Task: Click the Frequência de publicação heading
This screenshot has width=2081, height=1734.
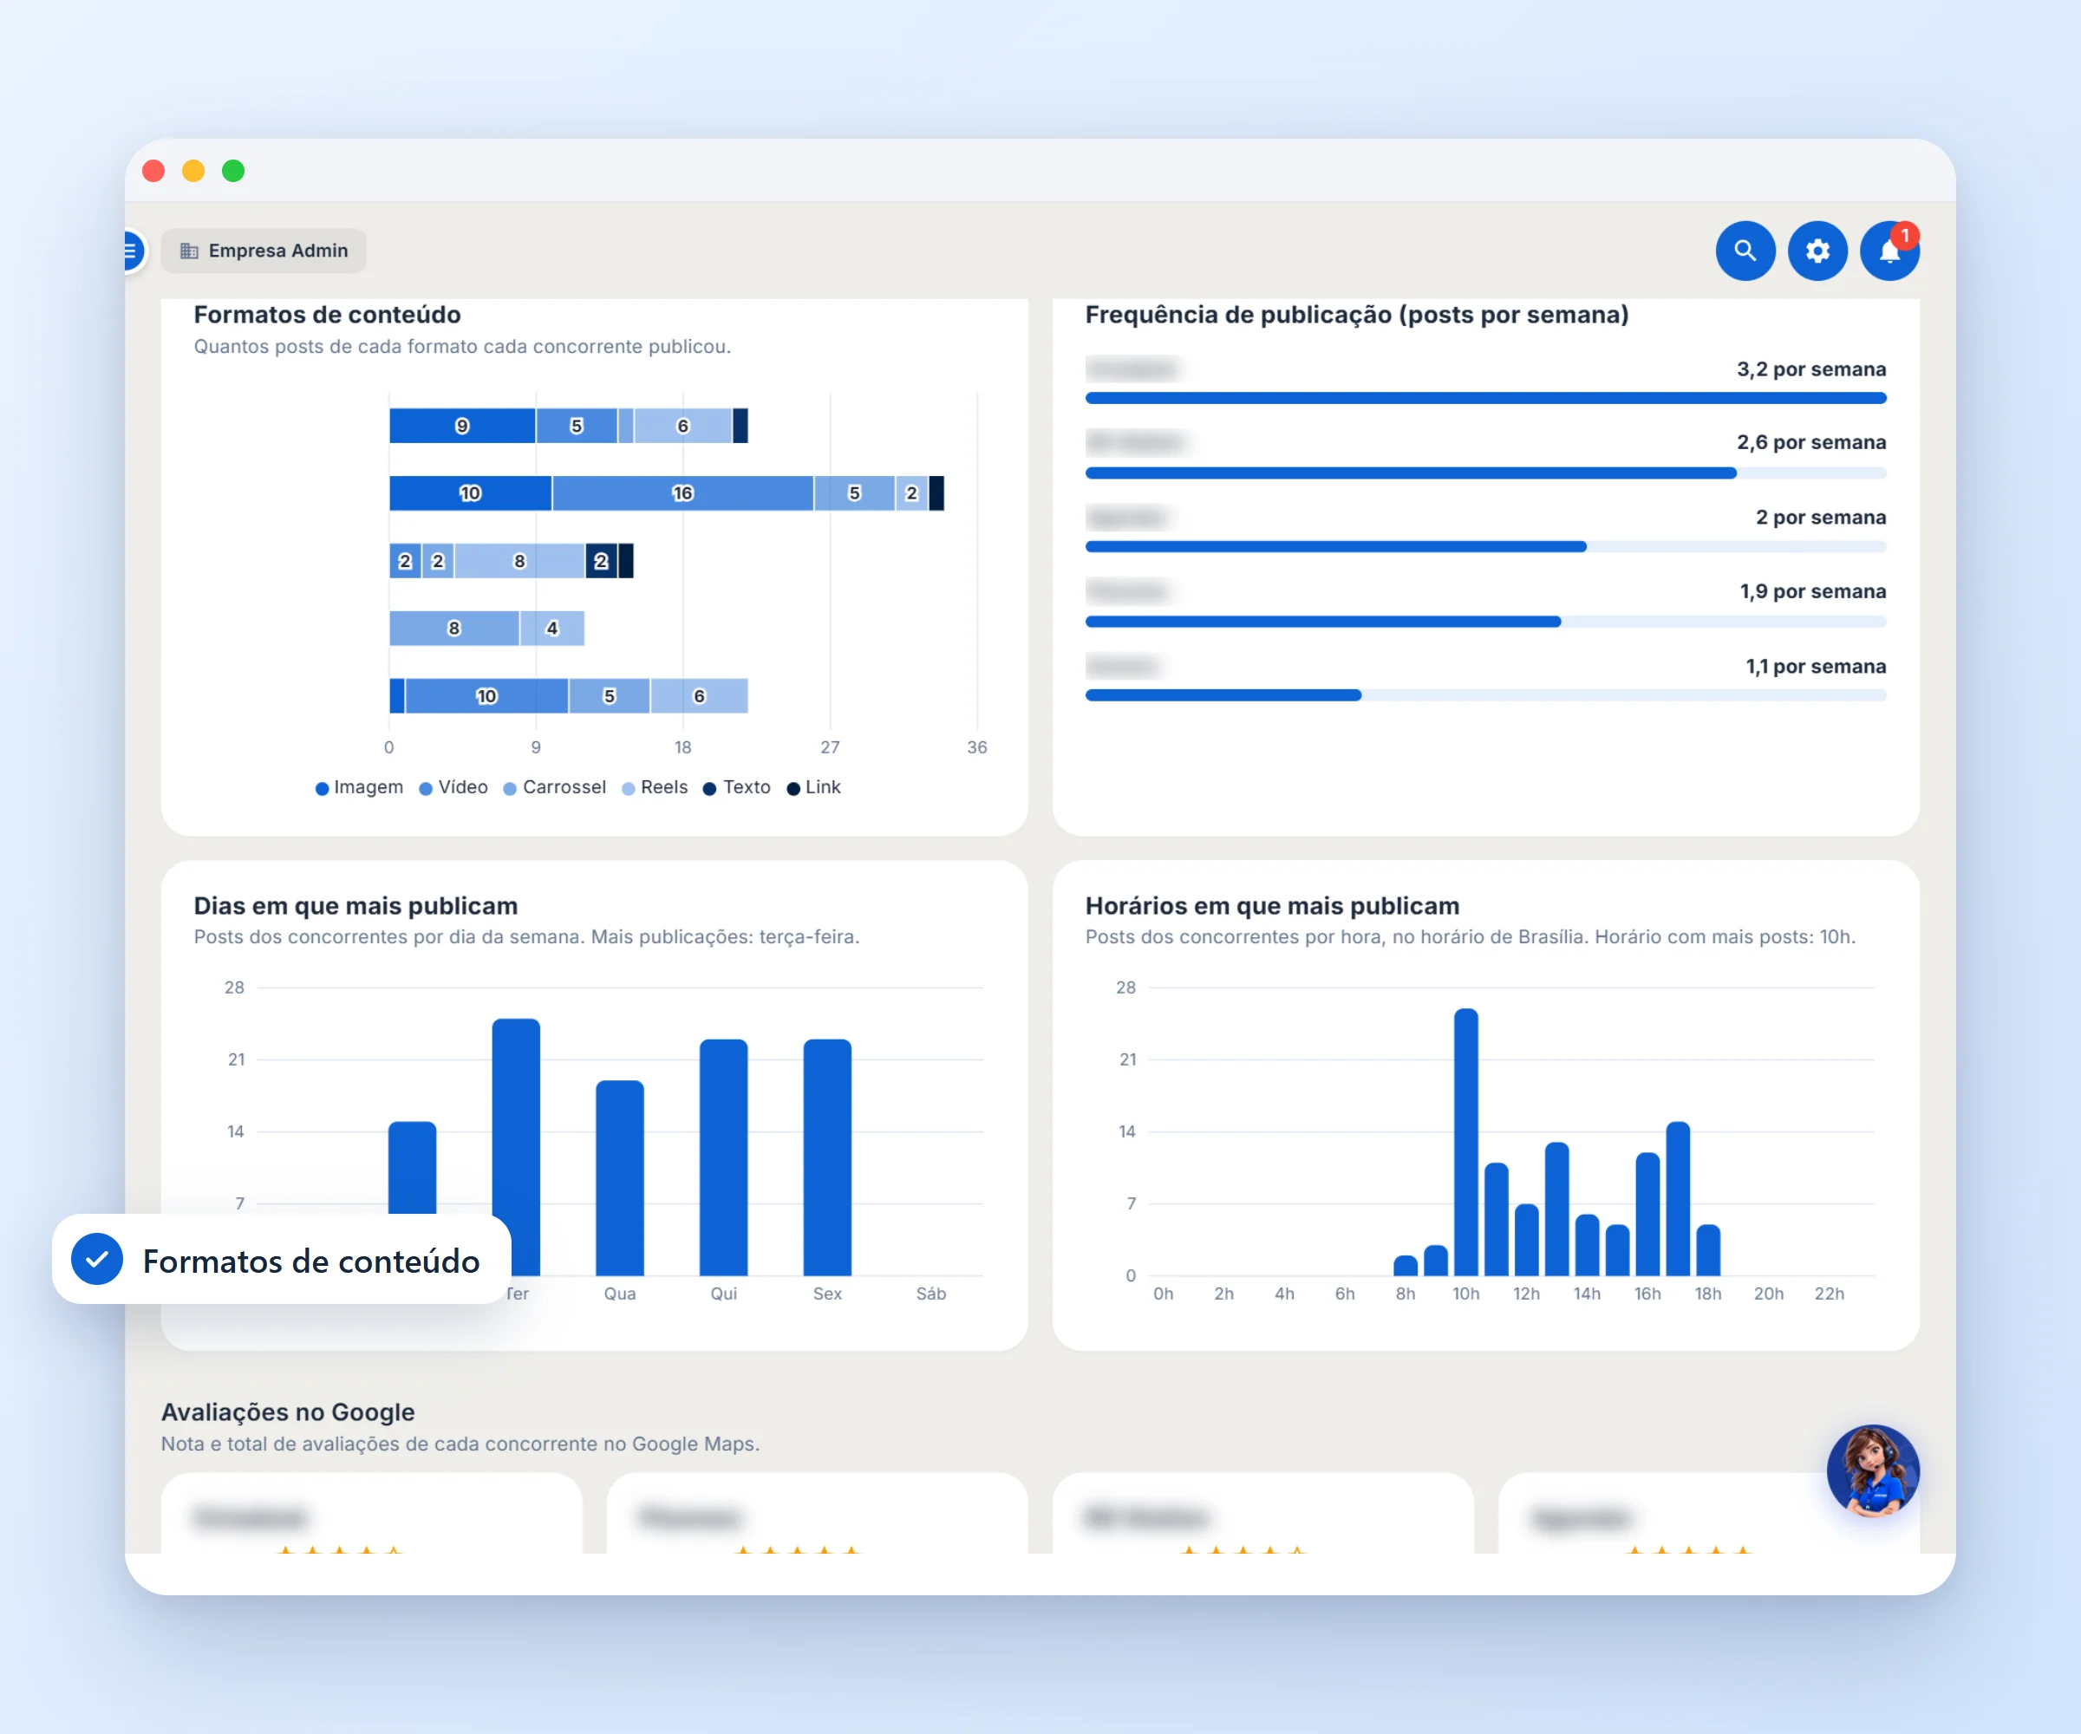Action: 1357,315
